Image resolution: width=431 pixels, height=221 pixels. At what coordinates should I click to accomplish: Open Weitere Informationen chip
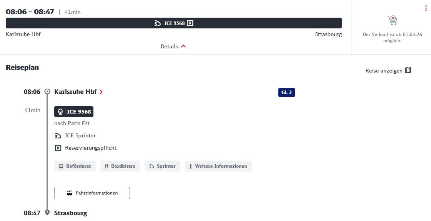click(x=218, y=166)
